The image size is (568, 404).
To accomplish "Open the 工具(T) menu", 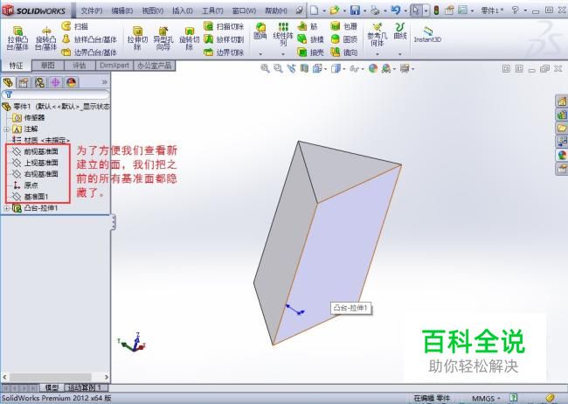I will pyautogui.click(x=212, y=10).
